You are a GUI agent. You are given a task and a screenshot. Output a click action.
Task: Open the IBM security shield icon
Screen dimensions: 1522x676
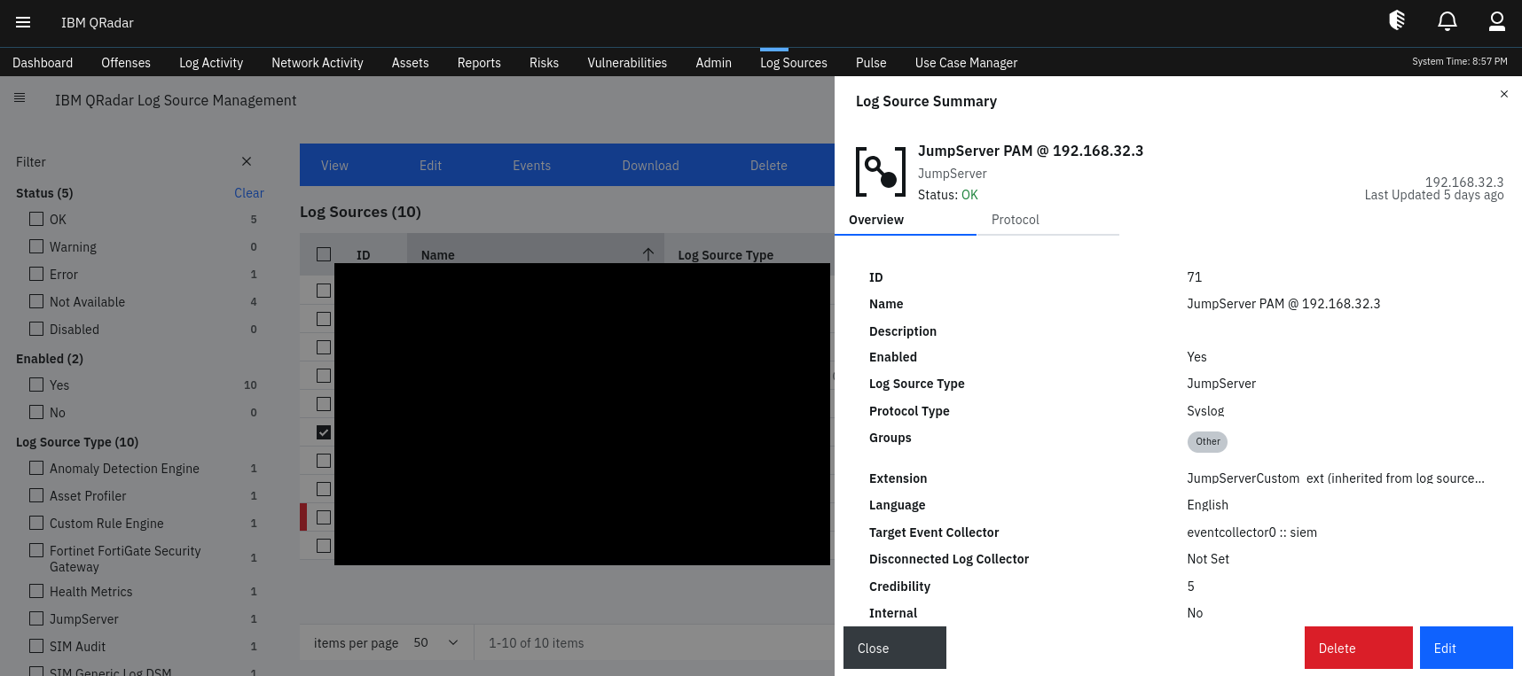[1397, 20]
